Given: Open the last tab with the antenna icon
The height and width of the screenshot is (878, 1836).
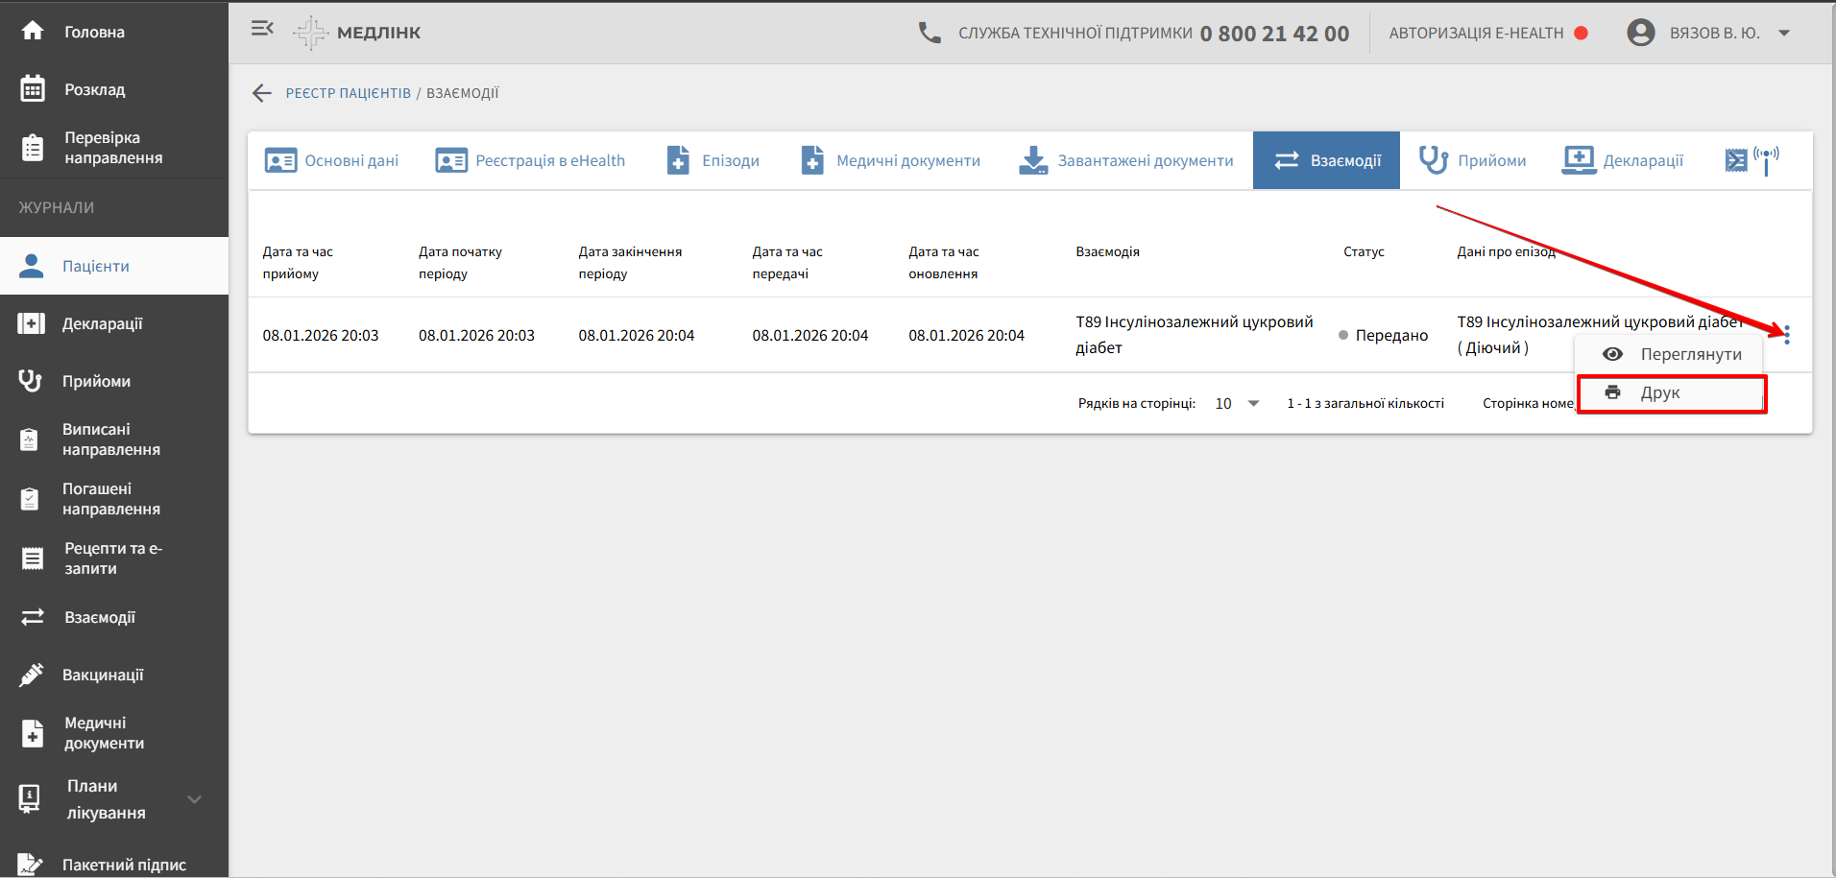Looking at the screenshot, I should (x=1751, y=160).
